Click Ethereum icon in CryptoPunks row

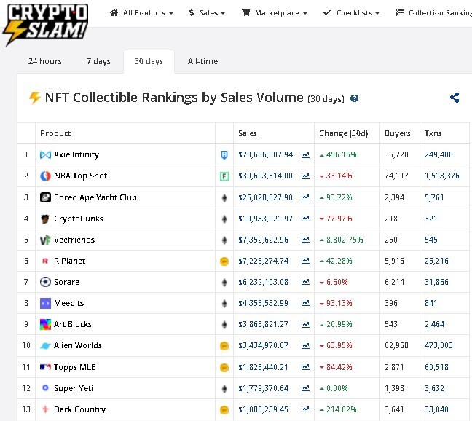(224, 219)
